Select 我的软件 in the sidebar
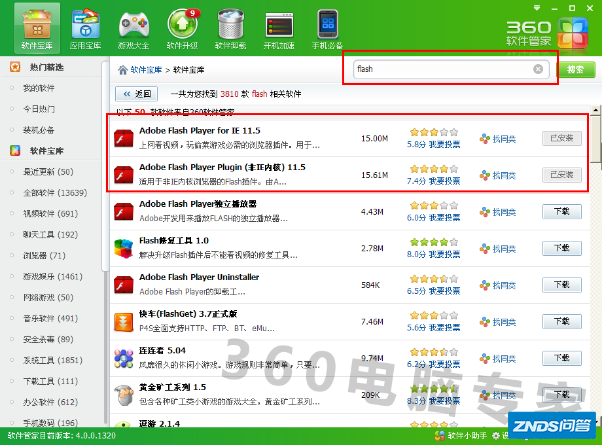This screenshot has width=602, height=445. click(x=39, y=88)
